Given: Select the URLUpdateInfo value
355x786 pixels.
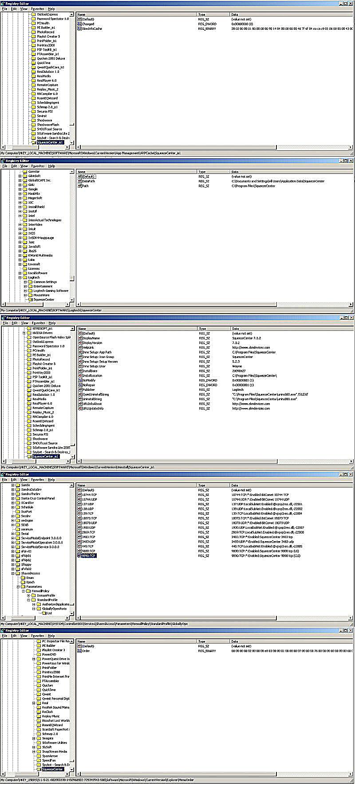Looking at the screenshot, I should 93,408.
